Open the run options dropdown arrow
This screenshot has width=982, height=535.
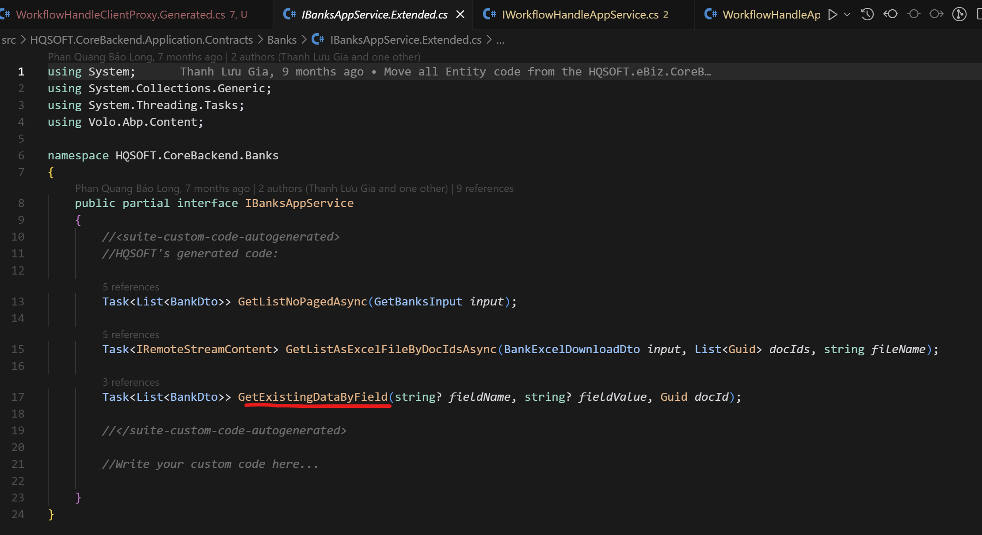(x=847, y=15)
